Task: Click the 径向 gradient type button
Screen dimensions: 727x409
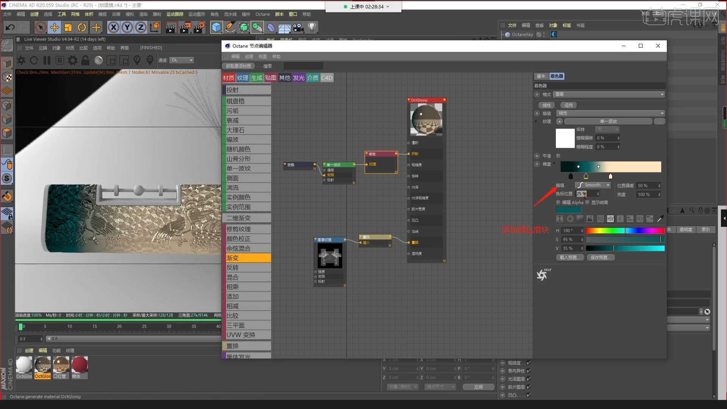Action: tap(568, 105)
